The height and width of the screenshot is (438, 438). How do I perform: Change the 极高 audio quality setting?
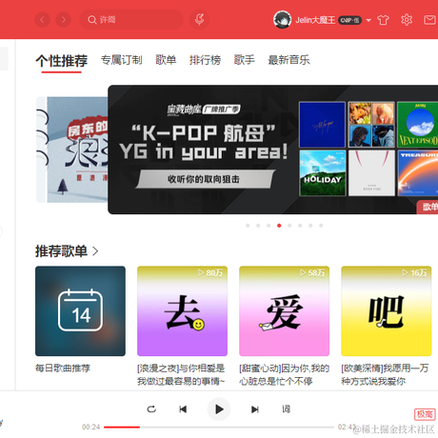click(425, 414)
